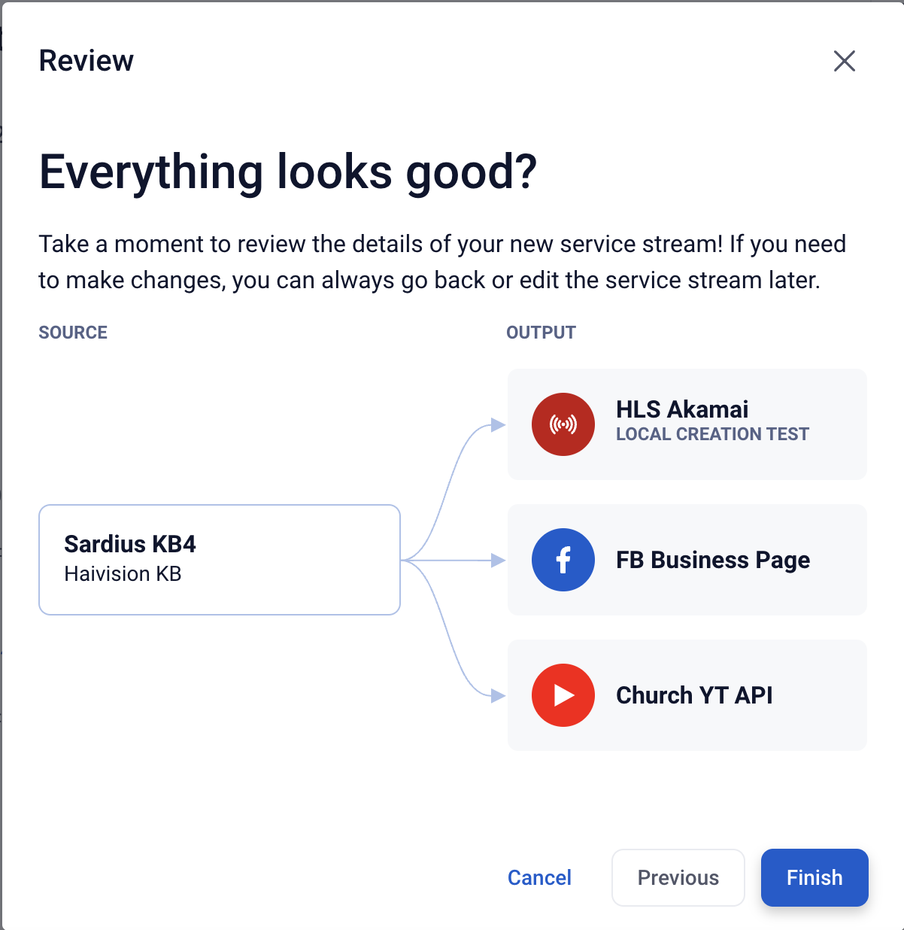The image size is (904, 930).
Task: Click the blue Facebook icon
Action: pyautogui.click(x=563, y=560)
